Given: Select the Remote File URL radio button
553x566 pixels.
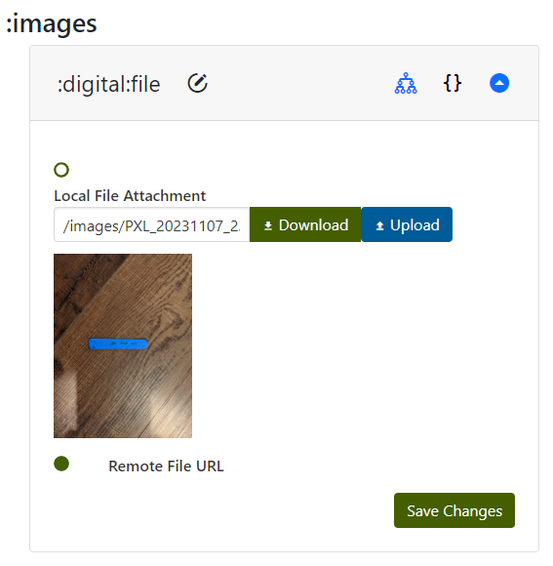Looking at the screenshot, I should coord(61,464).
